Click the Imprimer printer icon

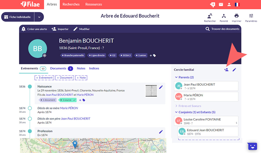point(237,16)
